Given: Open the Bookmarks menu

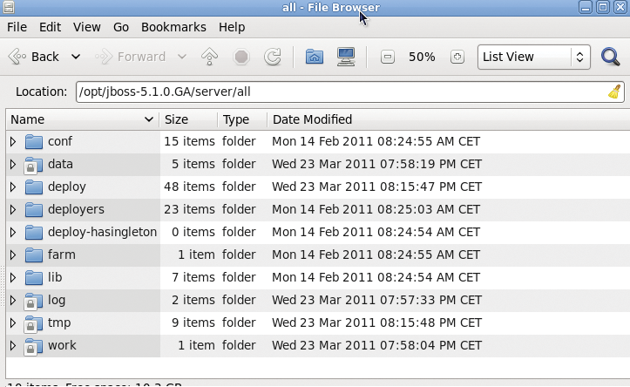Looking at the screenshot, I should (173, 27).
